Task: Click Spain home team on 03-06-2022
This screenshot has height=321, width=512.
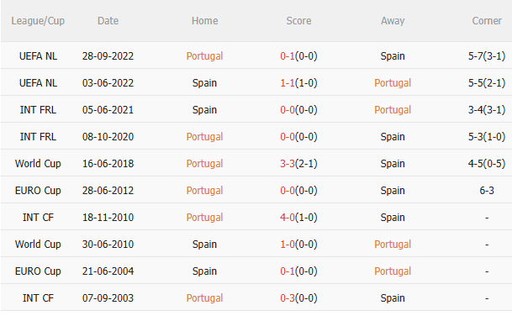Action: 205,83
